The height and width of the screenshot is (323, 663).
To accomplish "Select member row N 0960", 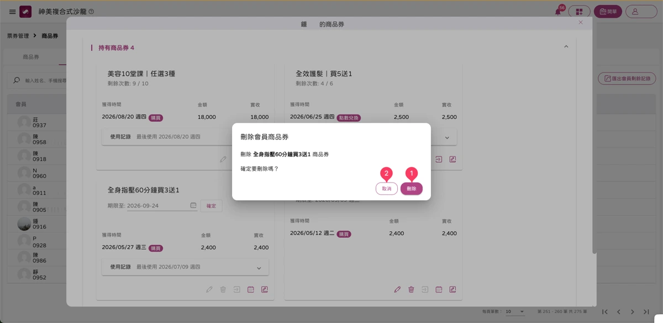I will 36,173.
